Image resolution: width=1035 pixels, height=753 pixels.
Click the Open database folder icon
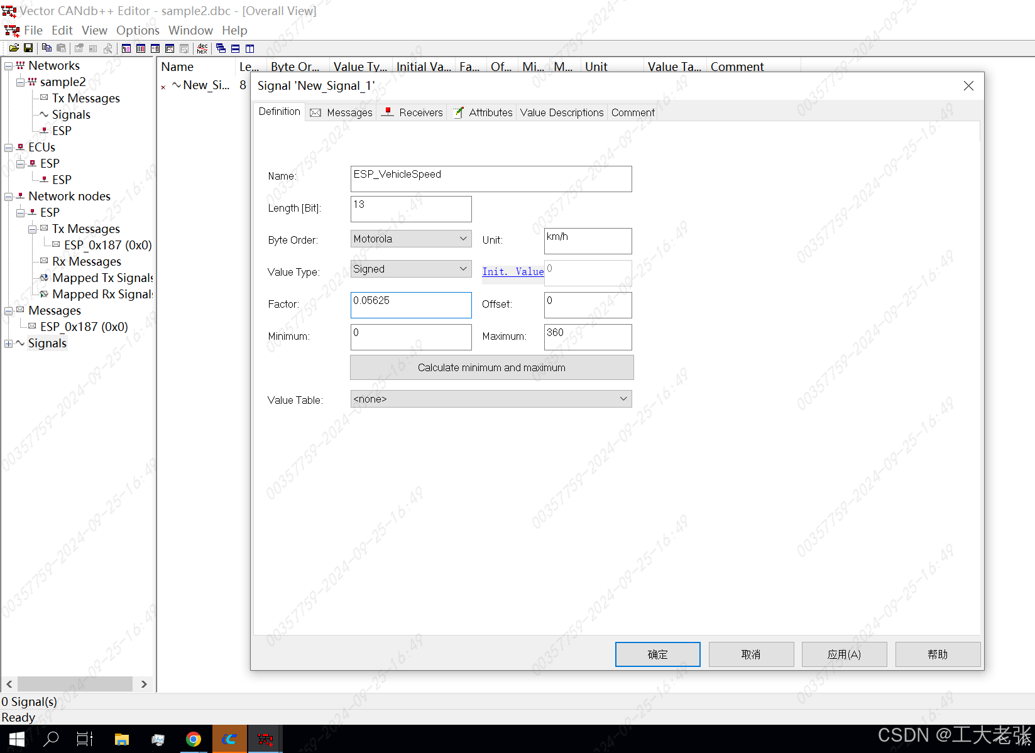point(14,48)
